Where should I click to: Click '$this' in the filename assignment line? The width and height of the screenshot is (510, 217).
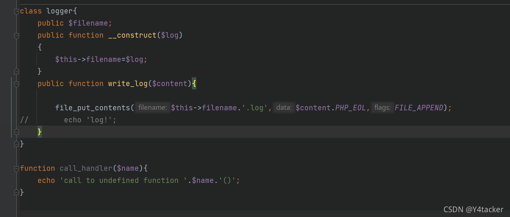(66, 59)
